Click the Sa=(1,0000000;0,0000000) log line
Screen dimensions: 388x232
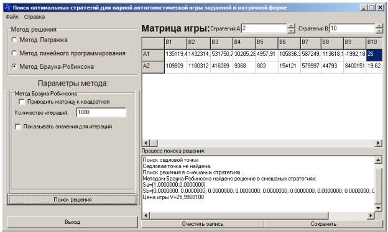[x=174, y=185]
